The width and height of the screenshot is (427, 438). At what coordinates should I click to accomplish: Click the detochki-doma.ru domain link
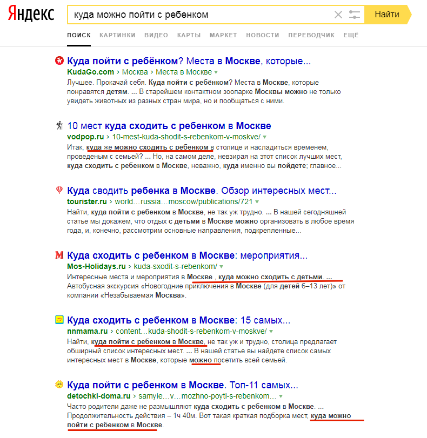pos(99,396)
